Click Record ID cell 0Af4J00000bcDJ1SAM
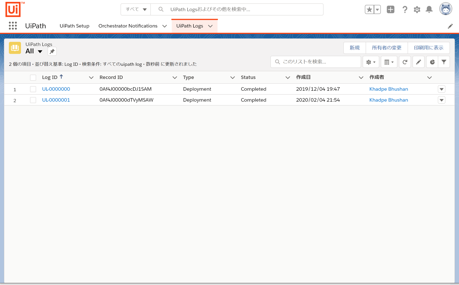 (x=125, y=89)
